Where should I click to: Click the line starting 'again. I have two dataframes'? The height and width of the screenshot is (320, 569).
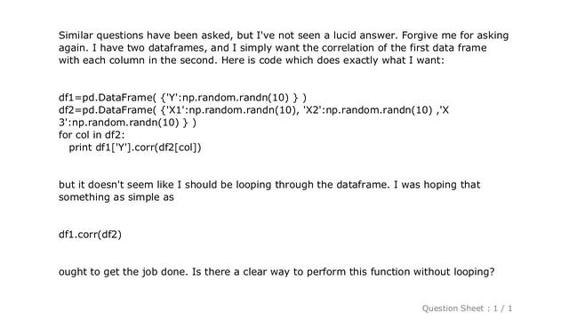pos(273,48)
